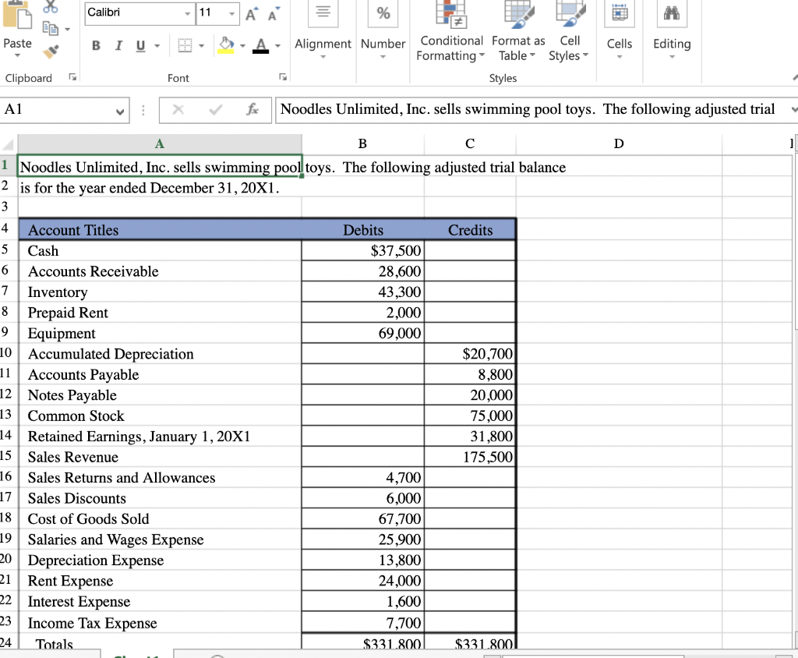Click the Cut scissors icon
Screen dimensions: 798x658
(51, 6)
